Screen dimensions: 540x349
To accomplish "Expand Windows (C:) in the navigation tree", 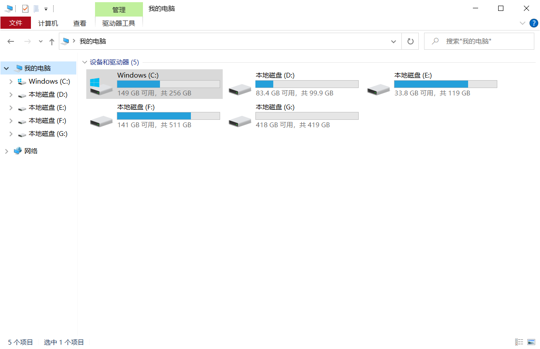I will click(x=11, y=81).
